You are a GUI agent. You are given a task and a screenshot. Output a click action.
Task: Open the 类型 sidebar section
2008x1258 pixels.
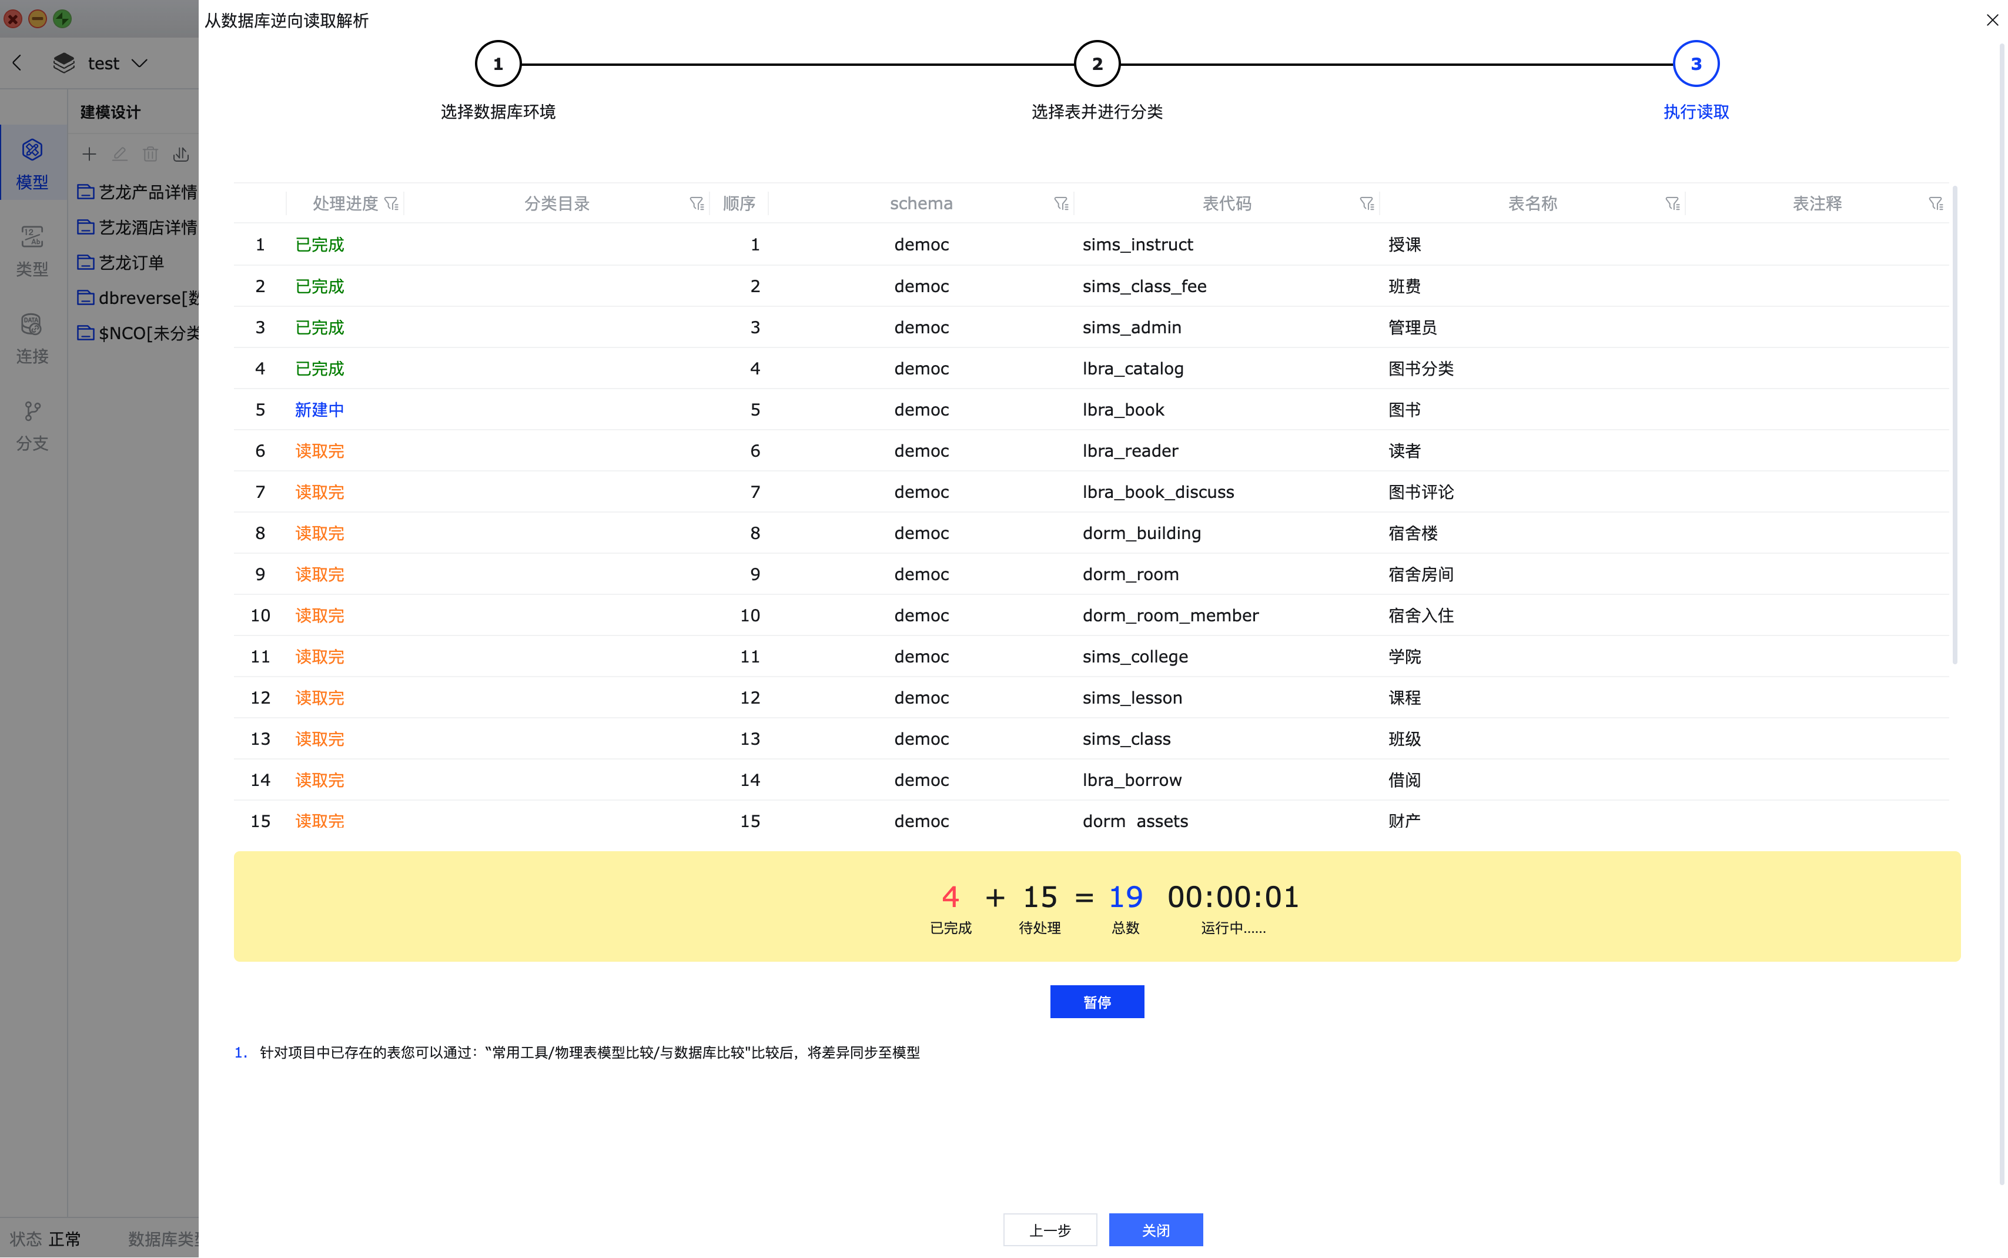point(32,250)
